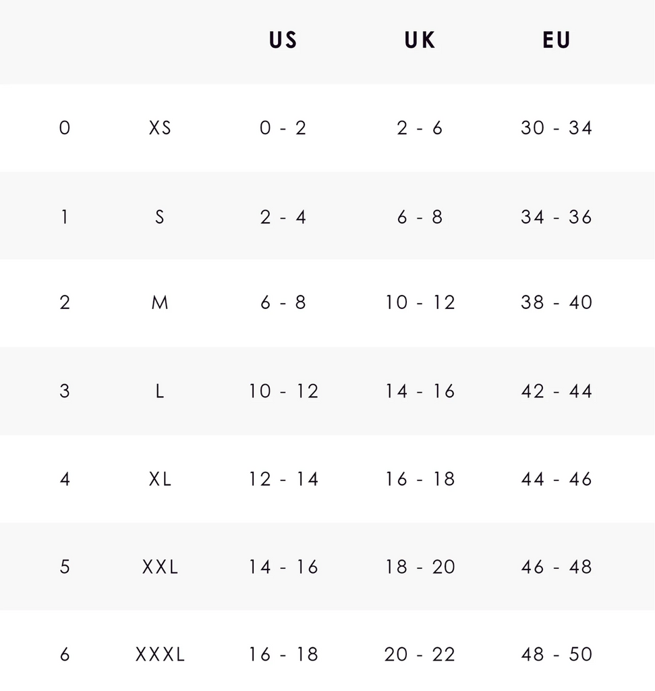Screen dimensions: 655x691
Task: Select the XS size label
Action: tap(160, 128)
